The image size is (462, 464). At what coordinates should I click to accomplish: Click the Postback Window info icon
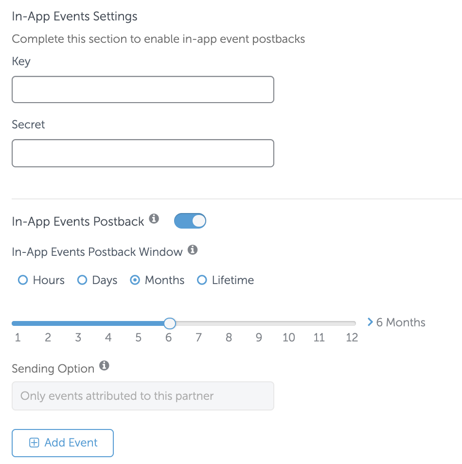pos(193,250)
